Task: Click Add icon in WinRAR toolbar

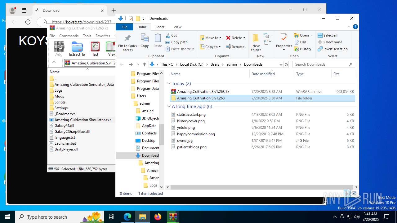Action: pyautogui.click(x=59, y=49)
